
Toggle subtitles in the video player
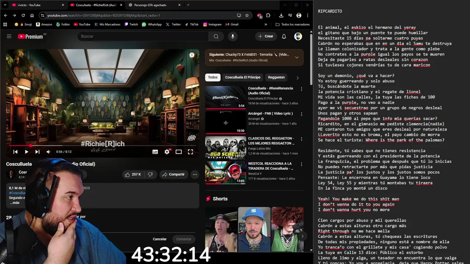pos(155,152)
